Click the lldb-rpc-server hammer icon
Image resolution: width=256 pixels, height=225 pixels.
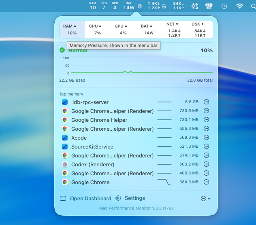tap(65, 102)
